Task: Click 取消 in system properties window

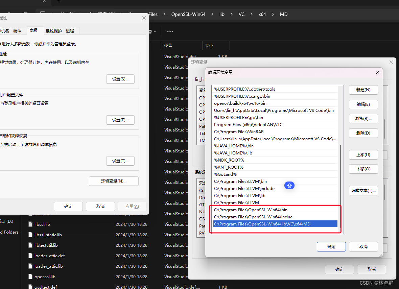Action: coord(100,207)
